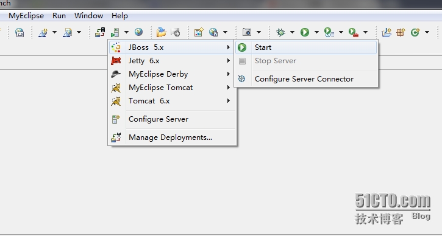
Task: Click the new folder with sparkle toolbar icon
Action: point(387,32)
